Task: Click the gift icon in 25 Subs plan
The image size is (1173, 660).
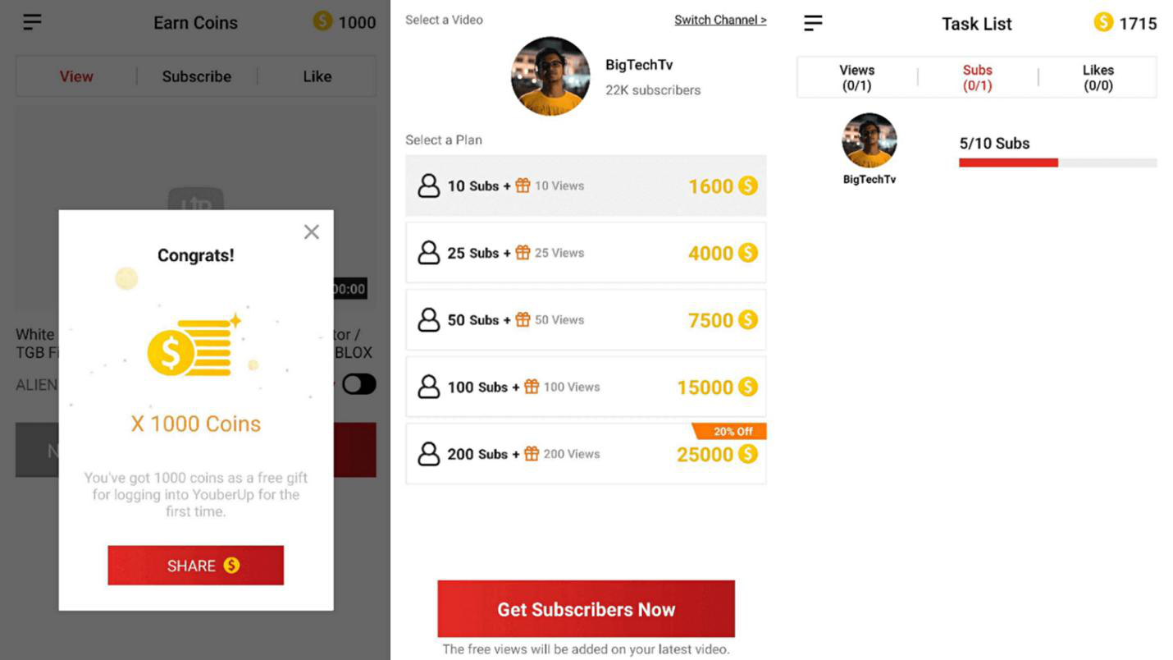Action: [523, 253]
